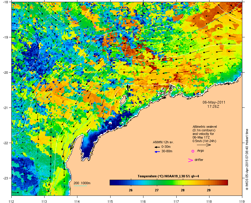The height and width of the screenshot is (203, 251).
Task: Click the magenta drifter arrowhead in the legend
Action: coord(191,160)
